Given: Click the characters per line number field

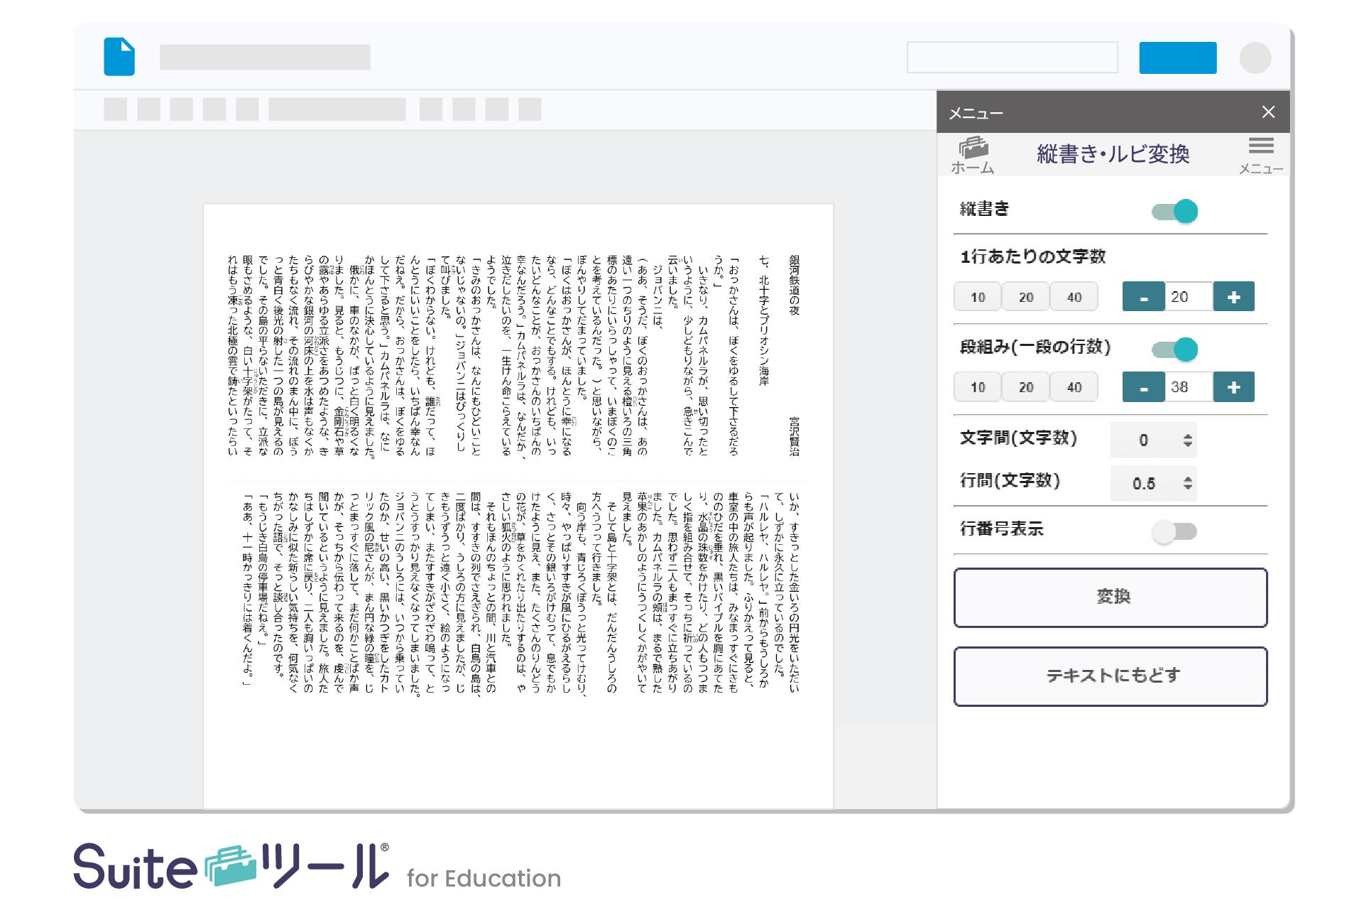Looking at the screenshot, I should (1187, 297).
